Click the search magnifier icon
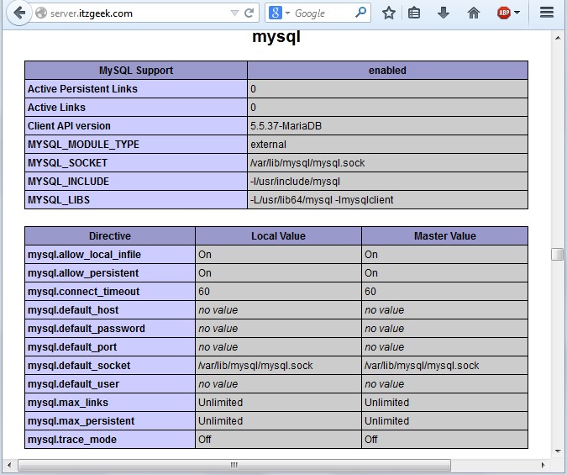The width and height of the screenshot is (567, 475). (x=360, y=13)
